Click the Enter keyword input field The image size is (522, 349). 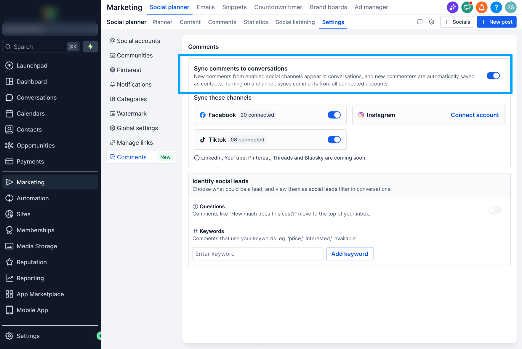pos(258,254)
